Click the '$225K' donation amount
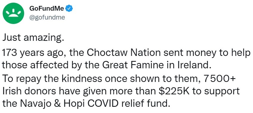This screenshot has height=113, width=253. point(173,91)
